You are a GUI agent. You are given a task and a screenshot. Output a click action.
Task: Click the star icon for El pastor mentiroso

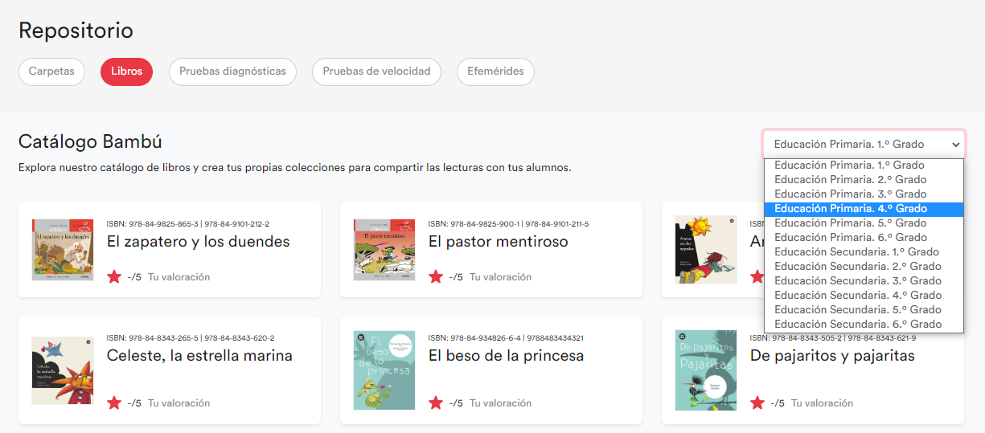pos(436,277)
